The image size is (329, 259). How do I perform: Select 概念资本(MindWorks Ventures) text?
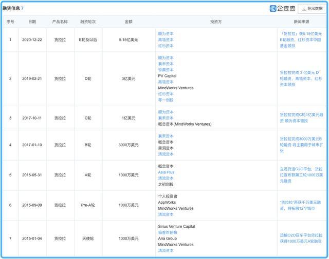coord(185,124)
